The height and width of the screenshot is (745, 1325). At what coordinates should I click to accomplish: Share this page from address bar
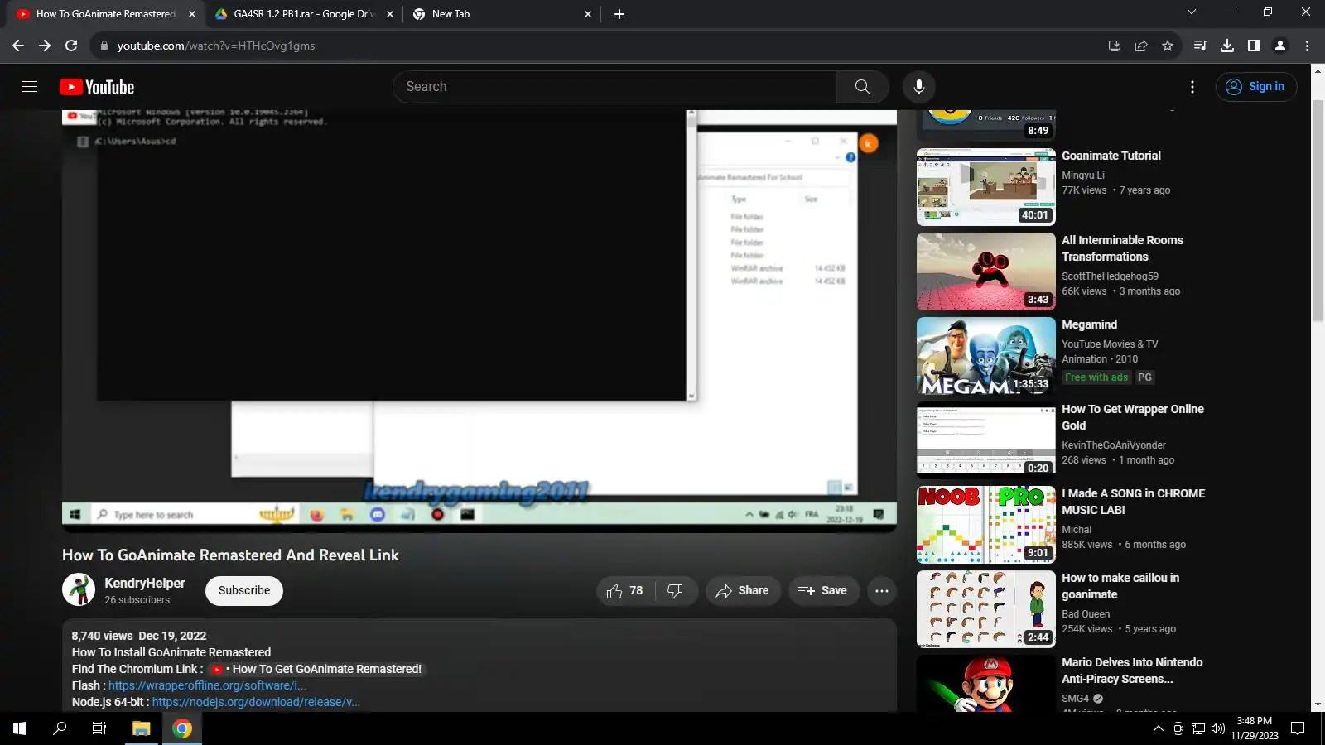(1141, 46)
